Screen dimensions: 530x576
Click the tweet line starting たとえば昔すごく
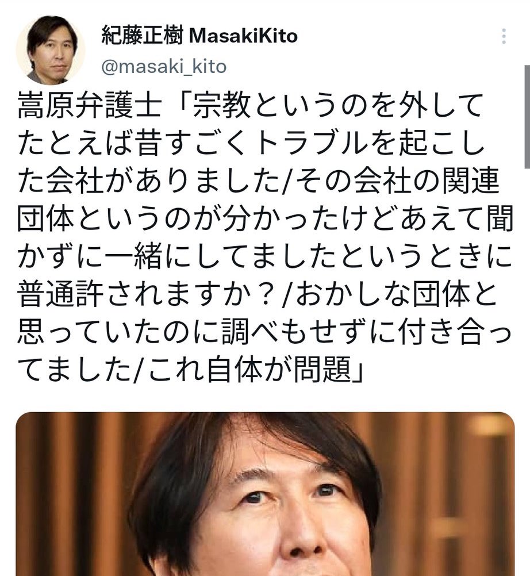point(251,143)
